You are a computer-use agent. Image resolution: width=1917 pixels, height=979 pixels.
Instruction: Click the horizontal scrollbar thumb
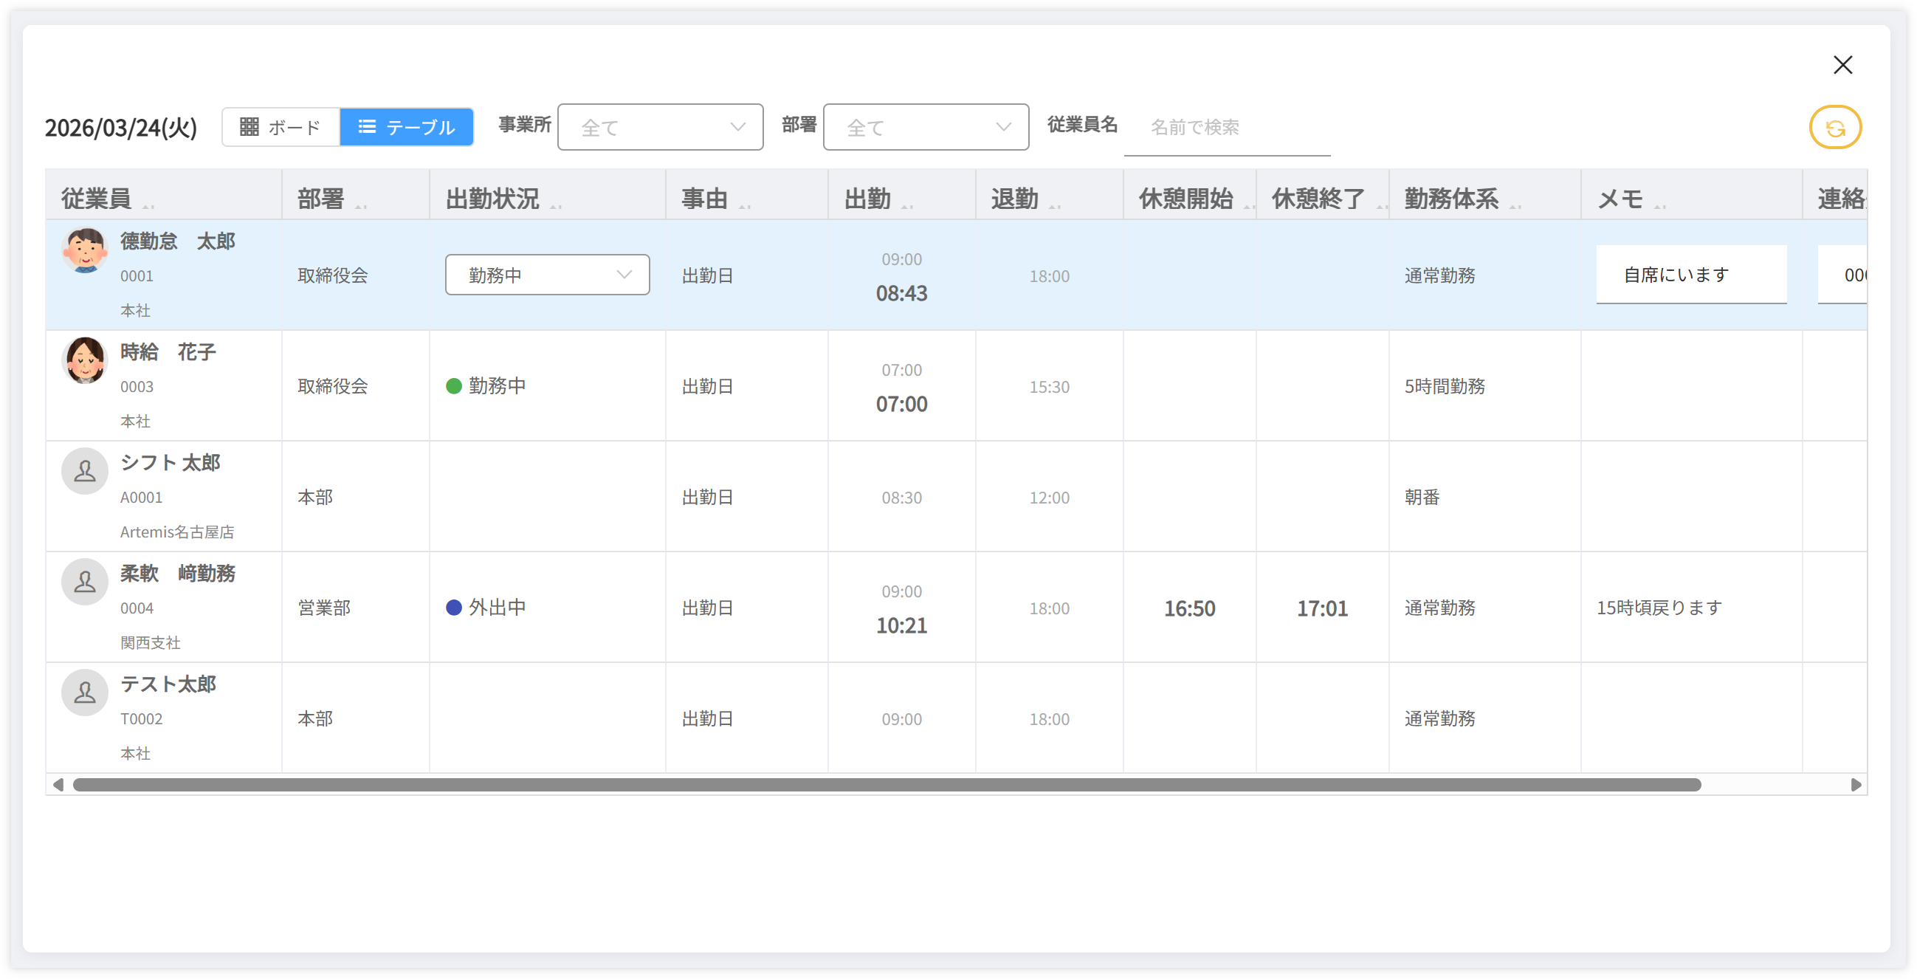click(x=886, y=785)
